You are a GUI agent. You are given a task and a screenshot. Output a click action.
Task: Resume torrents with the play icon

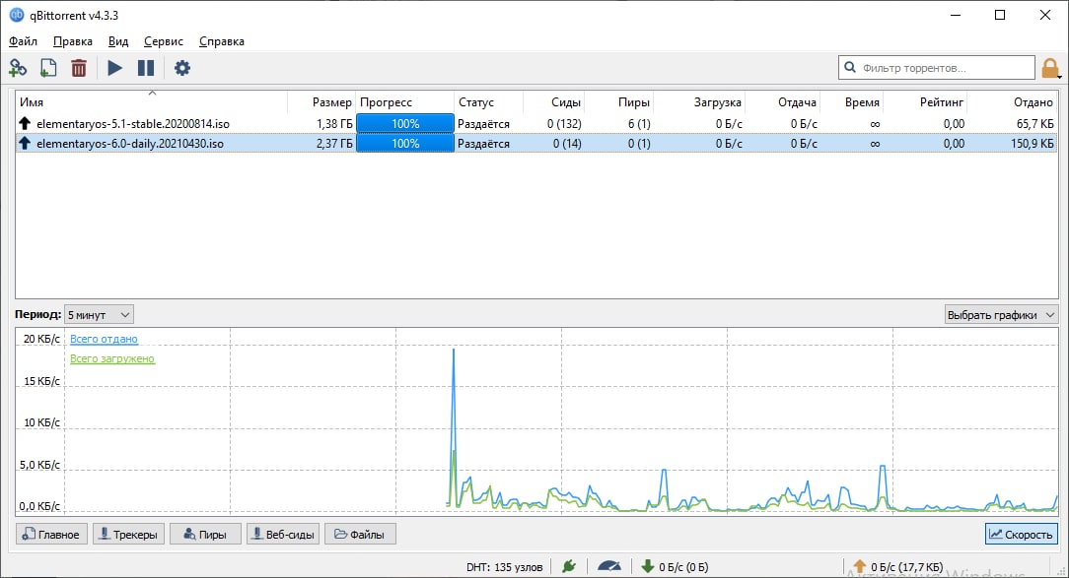click(x=114, y=68)
